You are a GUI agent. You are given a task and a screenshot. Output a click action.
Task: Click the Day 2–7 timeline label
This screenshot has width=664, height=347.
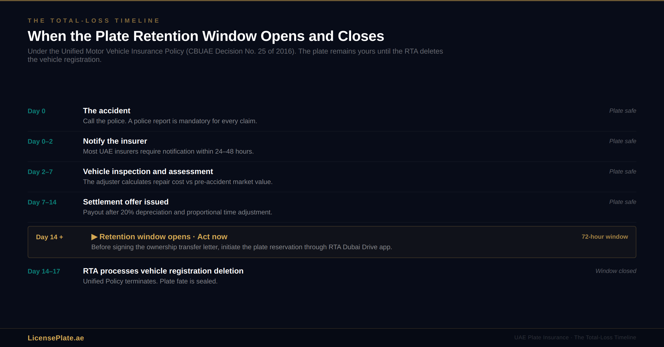(x=40, y=172)
